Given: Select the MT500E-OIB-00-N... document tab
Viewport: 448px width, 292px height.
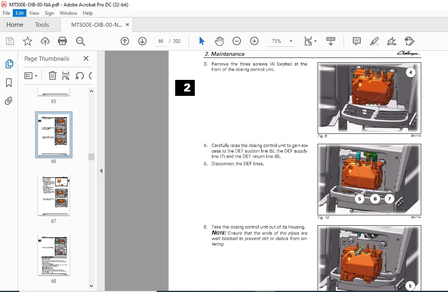Looking at the screenshot, I should [x=96, y=25].
